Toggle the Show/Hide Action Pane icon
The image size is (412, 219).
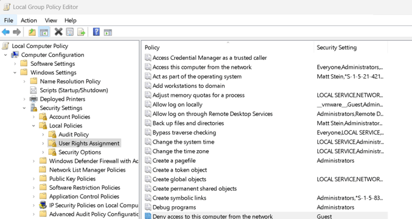click(108, 32)
